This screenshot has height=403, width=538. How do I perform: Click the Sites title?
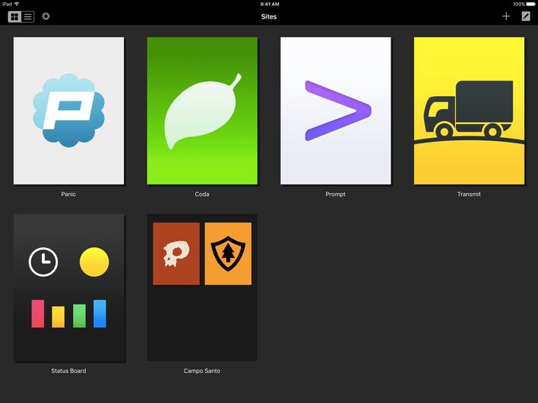(x=269, y=16)
